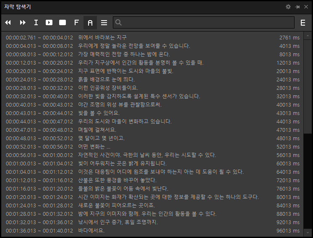
Task: Toggle the F toolbar button
Action: click(76, 22)
